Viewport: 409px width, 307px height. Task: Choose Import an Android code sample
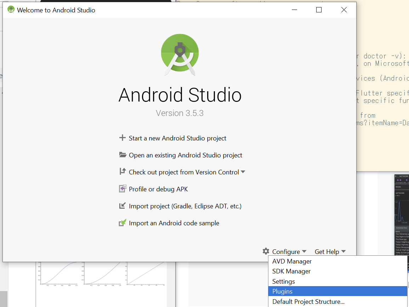[174, 223]
